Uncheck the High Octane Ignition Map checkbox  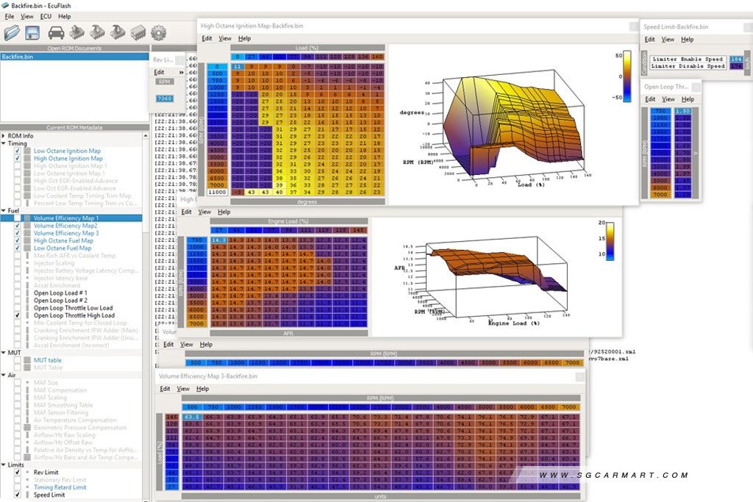(x=18, y=158)
